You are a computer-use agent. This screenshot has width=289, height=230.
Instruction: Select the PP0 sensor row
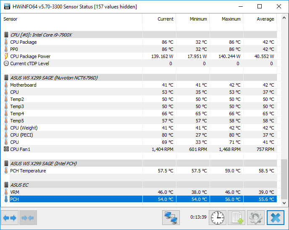click(x=139, y=49)
